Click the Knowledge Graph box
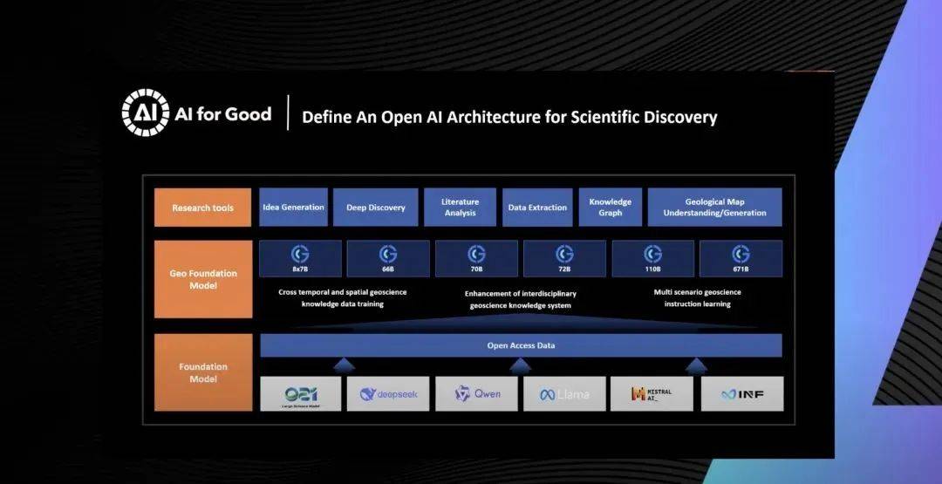 tap(610, 208)
